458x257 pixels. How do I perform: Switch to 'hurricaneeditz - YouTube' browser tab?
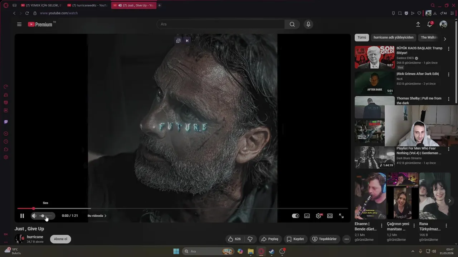point(88,5)
